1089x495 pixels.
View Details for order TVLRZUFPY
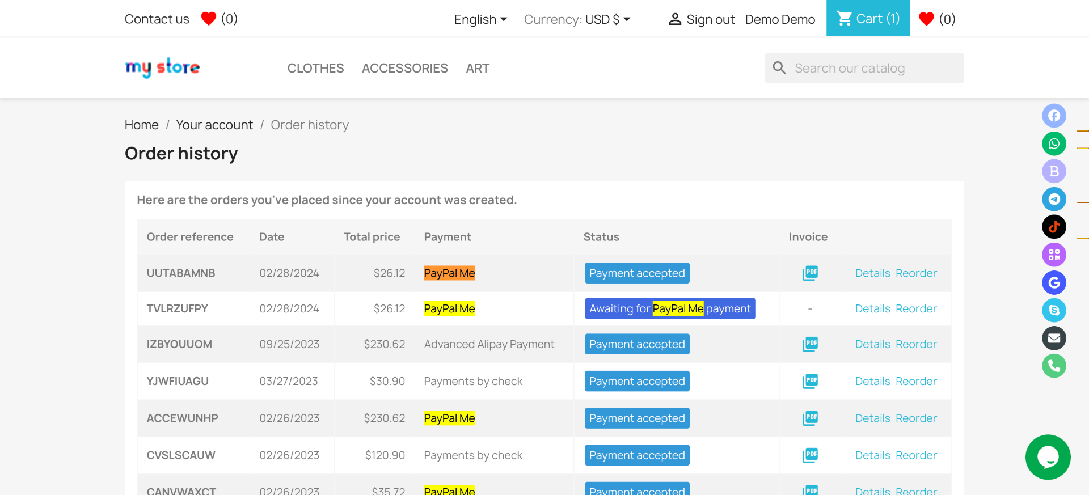click(872, 308)
